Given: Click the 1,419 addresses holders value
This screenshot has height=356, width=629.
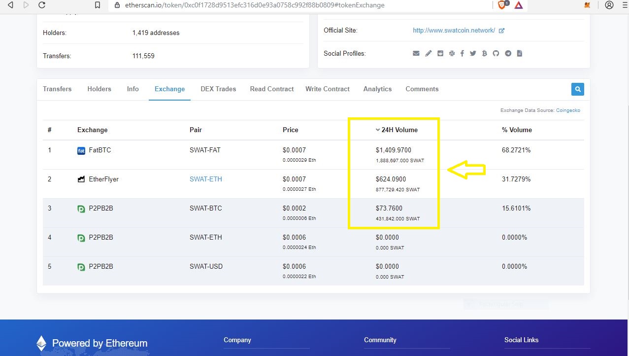Looking at the screenshot, I should (x=156, y=33).
